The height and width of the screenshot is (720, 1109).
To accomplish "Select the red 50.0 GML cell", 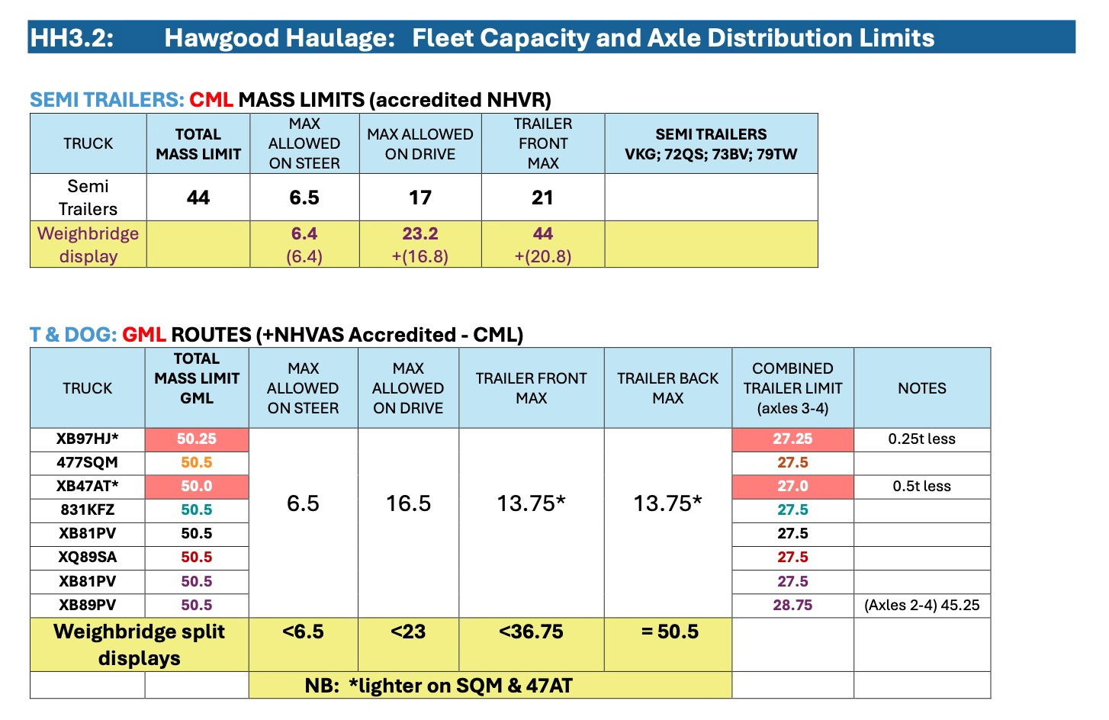I will tap(197, 487).
